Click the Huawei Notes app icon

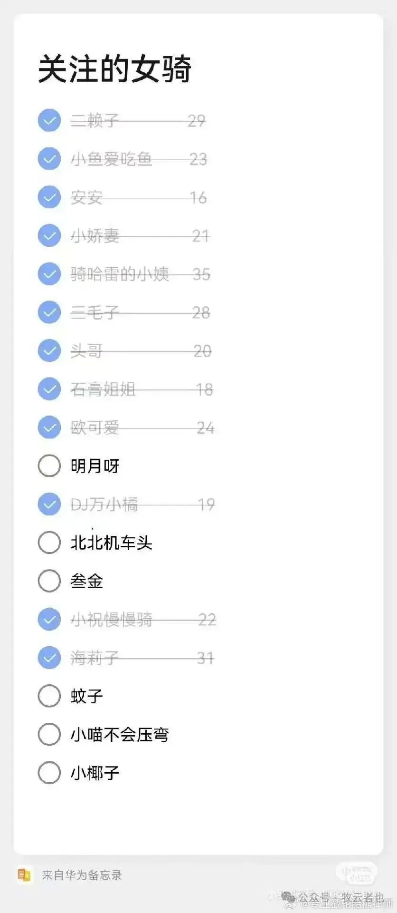pyautogui.click(x=24, y=875)
